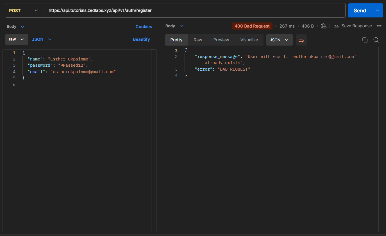Beautify the request JSON body
This screenshot has width=386, height=236.
coord(141,39)
